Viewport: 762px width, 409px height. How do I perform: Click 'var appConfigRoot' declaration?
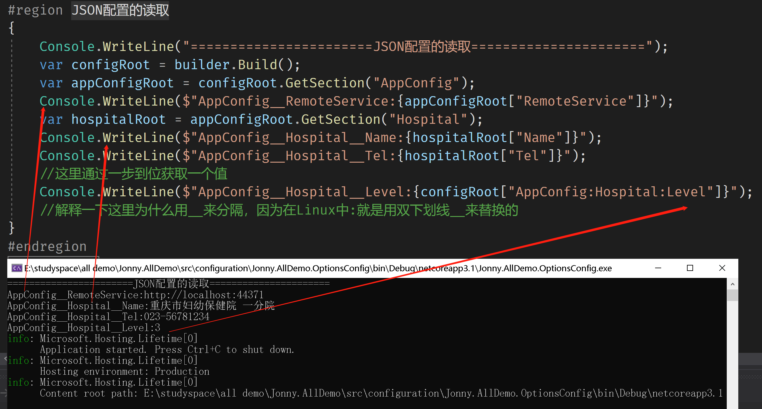point(107,83)
